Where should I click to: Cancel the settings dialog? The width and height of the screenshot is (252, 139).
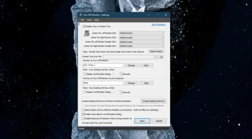[x=159, y=121]
